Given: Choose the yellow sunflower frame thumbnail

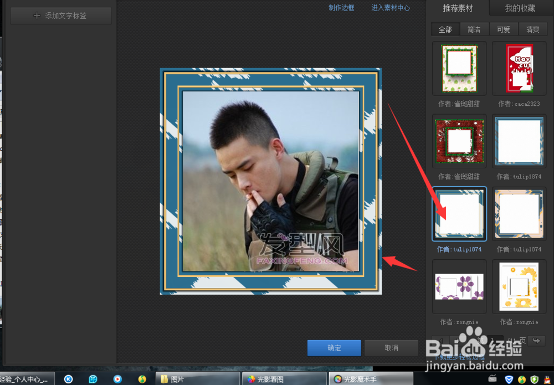Looking at the screenshot, I should pos(519,286).
